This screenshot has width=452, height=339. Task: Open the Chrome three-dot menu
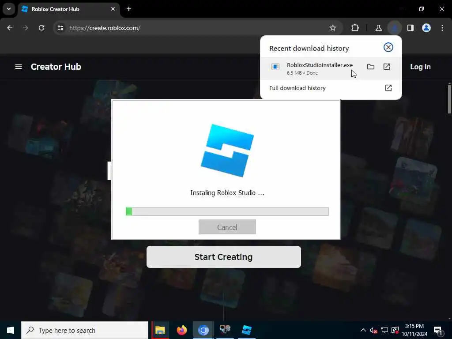pos(442,28)
